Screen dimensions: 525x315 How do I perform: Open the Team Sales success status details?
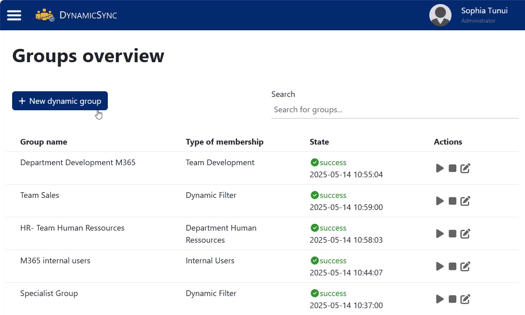coord(328,195)
